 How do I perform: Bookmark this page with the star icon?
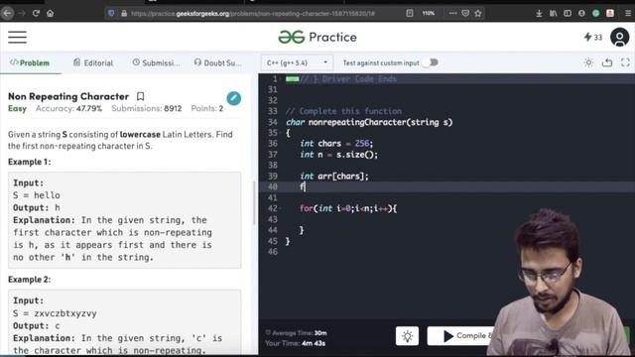tap(478, 13)
